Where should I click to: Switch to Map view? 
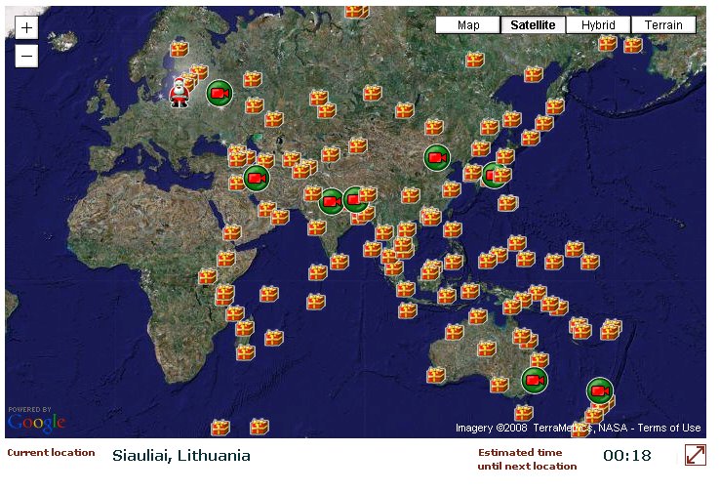pyautogui.click(x=468, y=24)
